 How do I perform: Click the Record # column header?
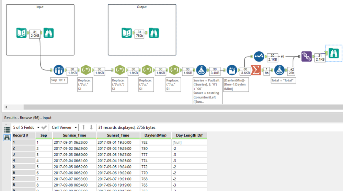pos(23,136)
